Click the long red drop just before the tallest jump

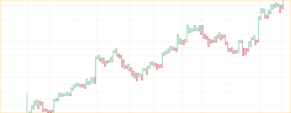pos(95,80)
